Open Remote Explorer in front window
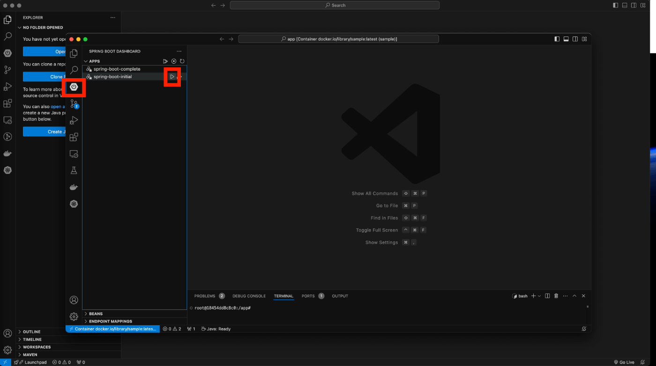Screen dimensions: 656x366 [74, 154]
